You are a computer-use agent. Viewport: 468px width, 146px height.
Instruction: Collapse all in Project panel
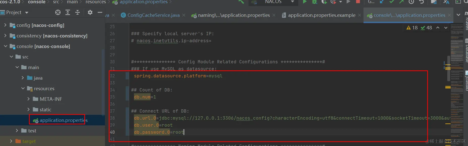(x=78, y=12)
